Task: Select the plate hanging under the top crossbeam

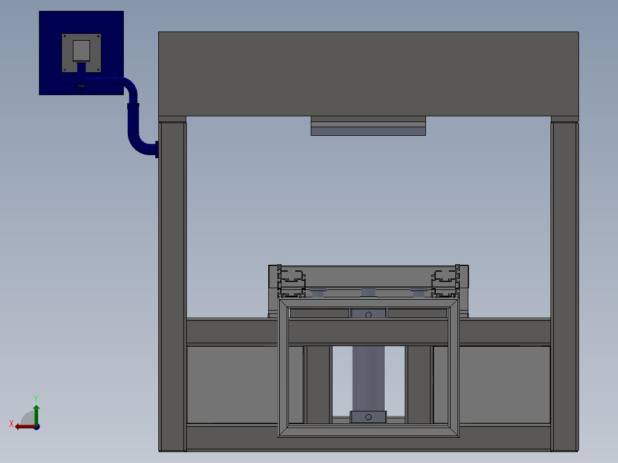Action: pyautogui.click(x=368, y=125)
